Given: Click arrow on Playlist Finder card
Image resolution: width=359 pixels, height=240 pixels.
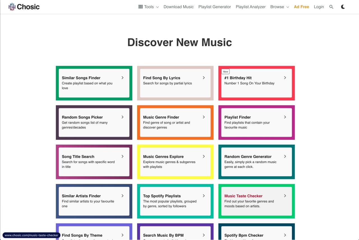Looking at the screenshot, I should [285, 117].
